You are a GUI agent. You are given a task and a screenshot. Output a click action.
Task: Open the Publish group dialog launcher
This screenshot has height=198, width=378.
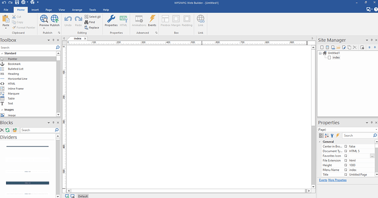point(59,33)
